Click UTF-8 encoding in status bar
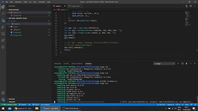The height and width of the screenshot is (111, 198). (178, 105)
